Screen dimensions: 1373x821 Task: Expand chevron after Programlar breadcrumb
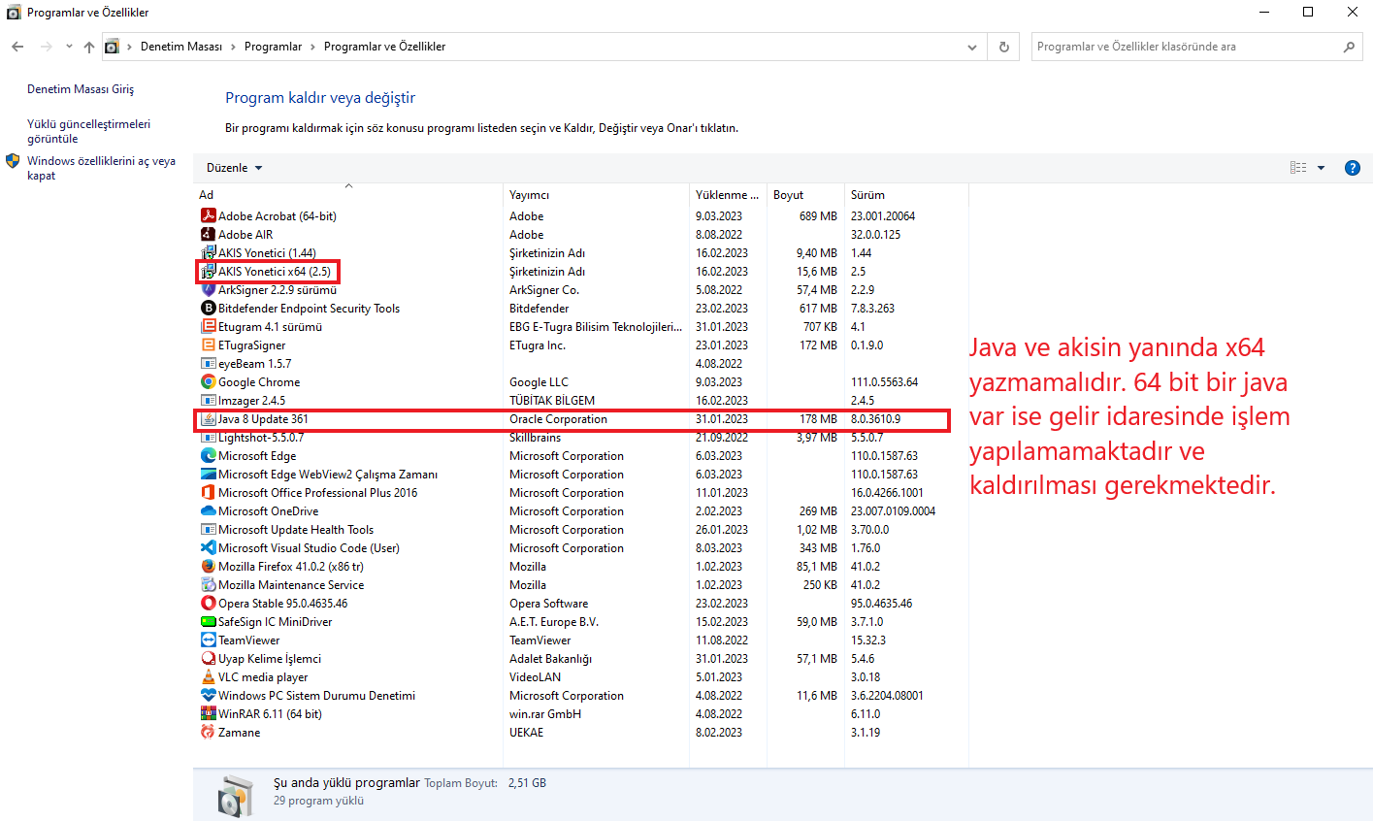coord(313,47)
